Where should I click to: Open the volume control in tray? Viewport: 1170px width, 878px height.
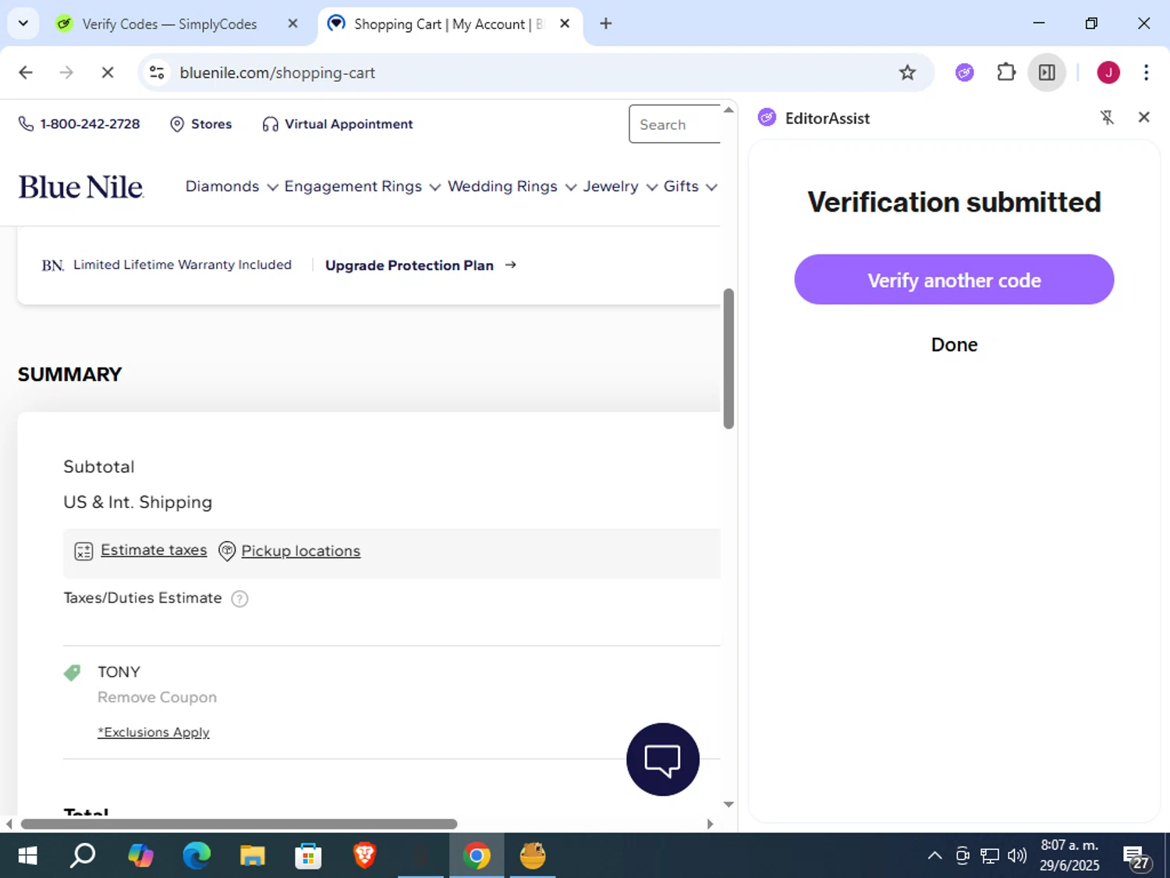click(x=1017, y=856)
